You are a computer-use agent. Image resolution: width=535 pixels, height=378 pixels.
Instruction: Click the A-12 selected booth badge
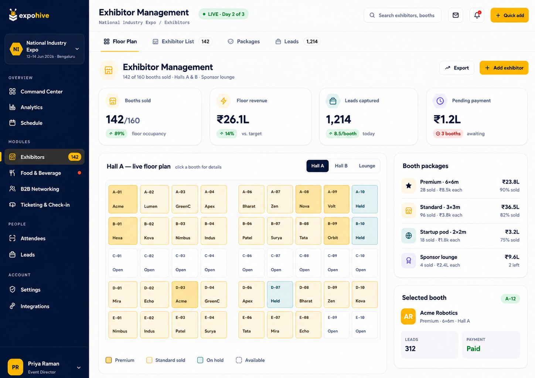tap(510, 299)
